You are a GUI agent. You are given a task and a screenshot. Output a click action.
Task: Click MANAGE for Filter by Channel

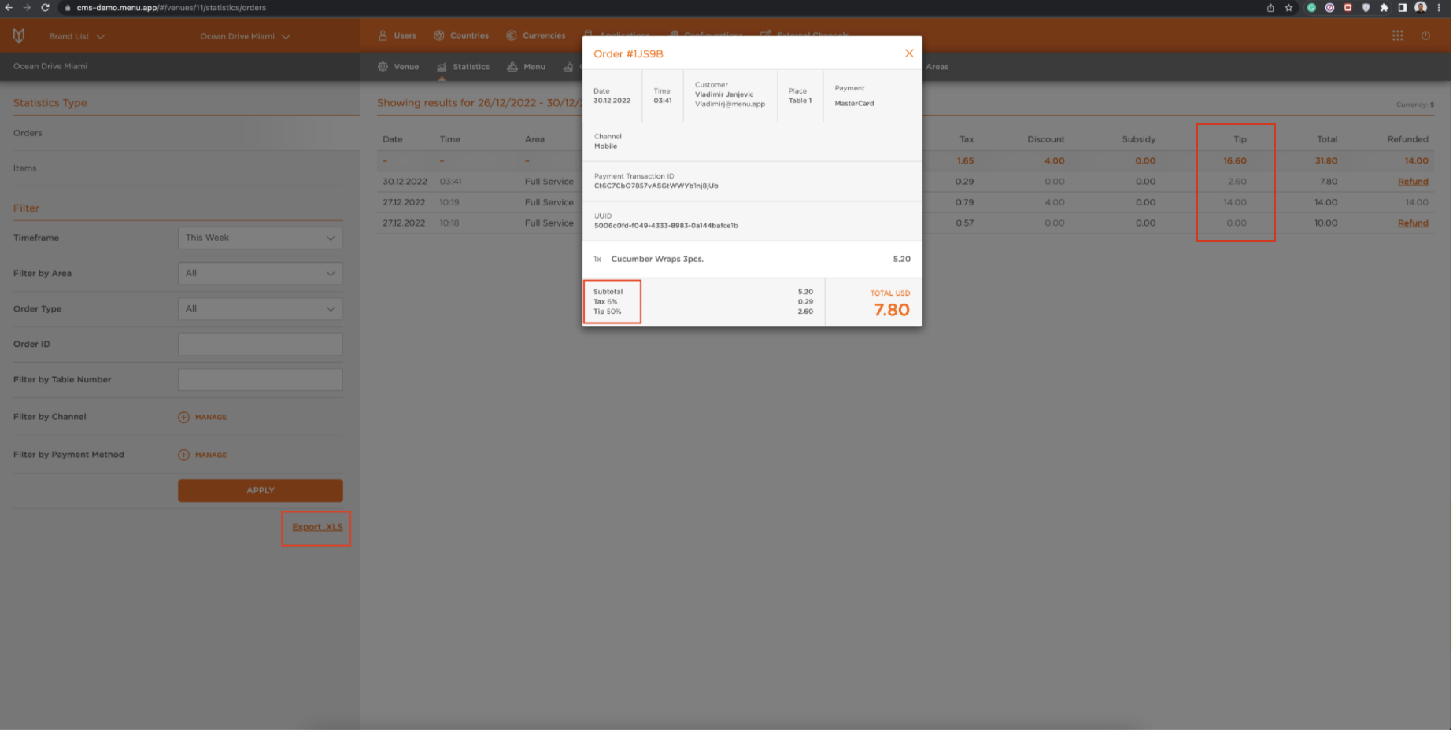click(x=211, y=418)
